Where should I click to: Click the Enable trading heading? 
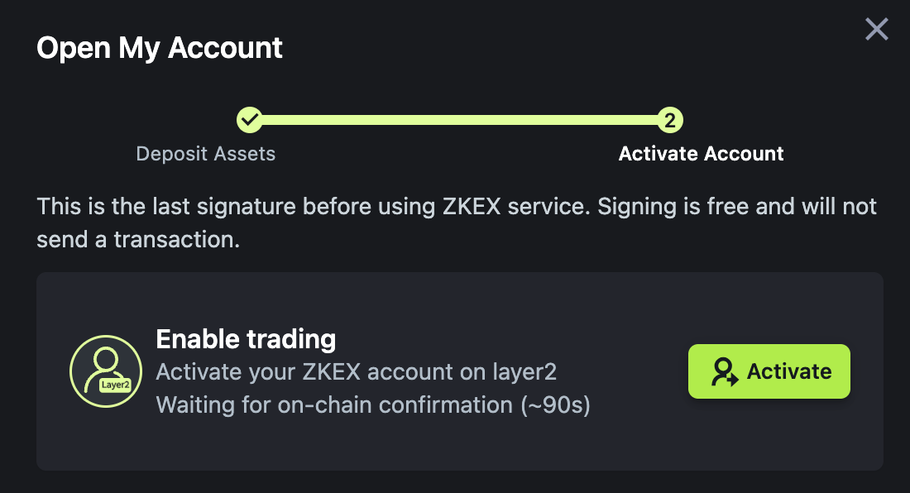[246, 339]
